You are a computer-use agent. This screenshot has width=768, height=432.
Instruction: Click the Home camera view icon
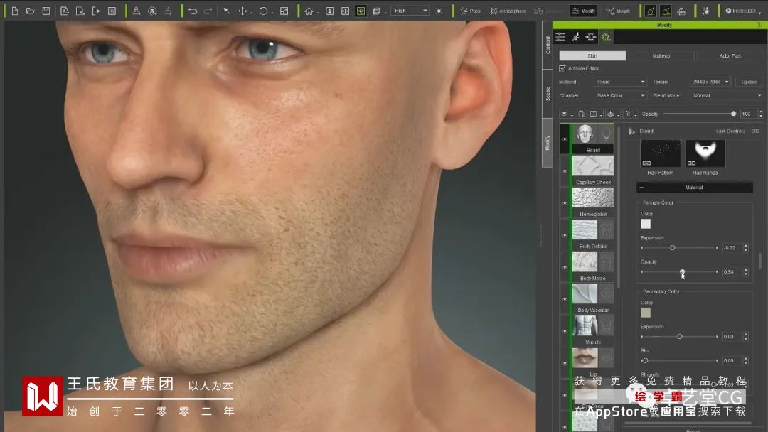point(309,11)
